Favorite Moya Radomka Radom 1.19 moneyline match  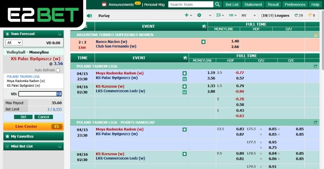(185, 73)
